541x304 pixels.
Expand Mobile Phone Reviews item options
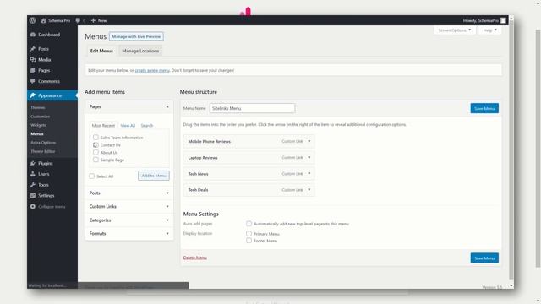(309, 141)
